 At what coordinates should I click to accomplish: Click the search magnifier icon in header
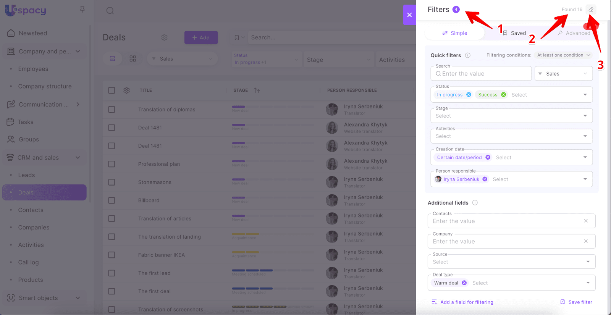click(110, 11)
